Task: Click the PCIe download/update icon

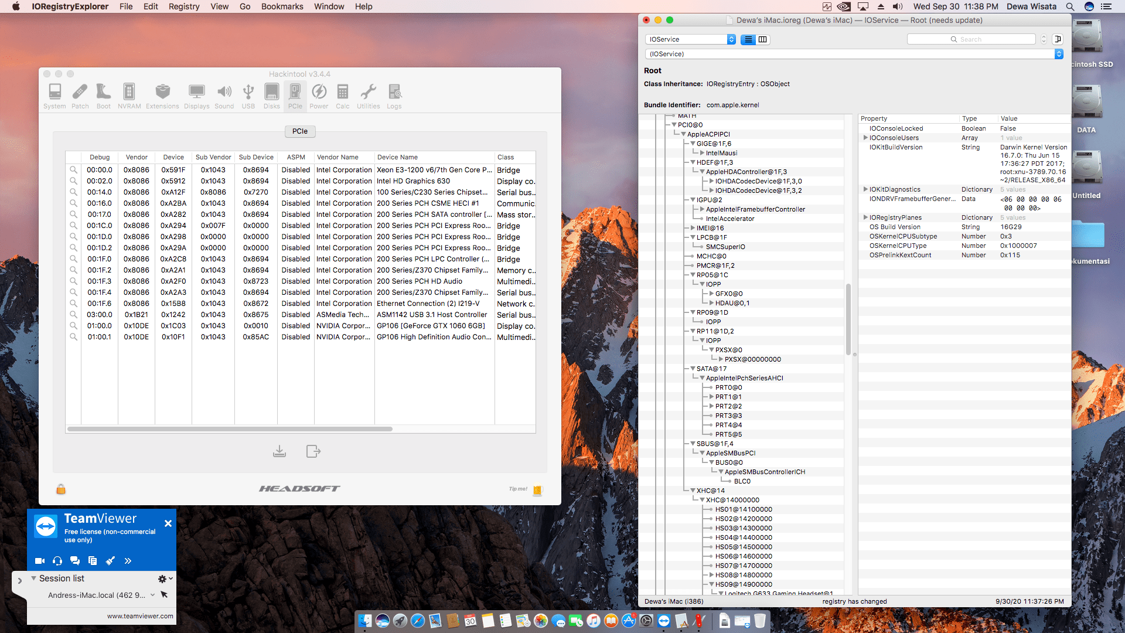Action: [x=279, y=451]
